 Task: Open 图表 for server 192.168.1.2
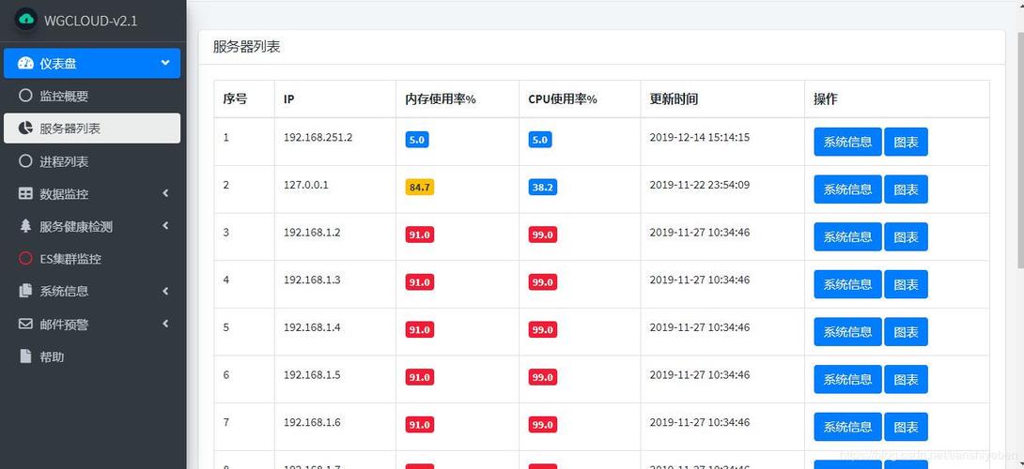point(906,236)
